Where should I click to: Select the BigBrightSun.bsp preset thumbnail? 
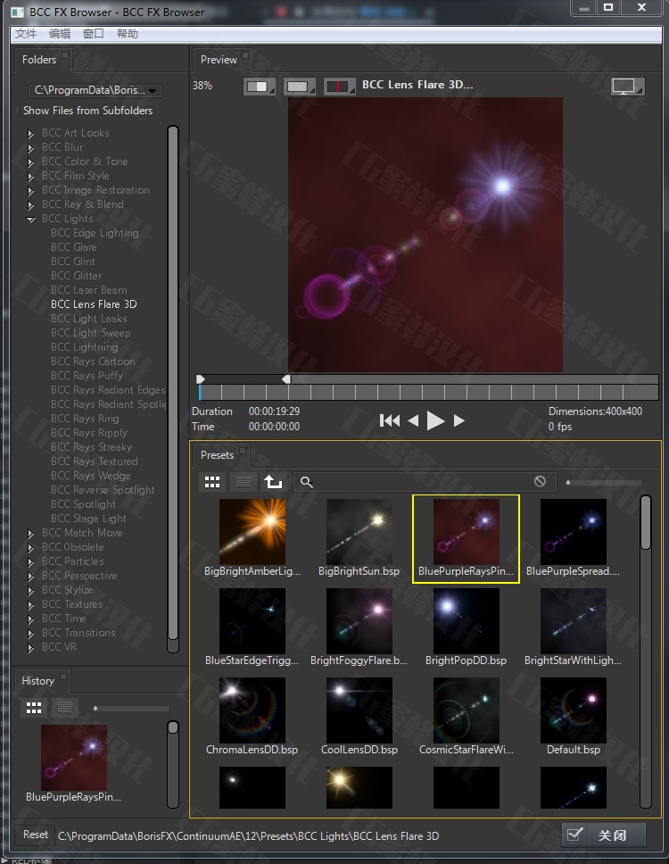point(359,532)
